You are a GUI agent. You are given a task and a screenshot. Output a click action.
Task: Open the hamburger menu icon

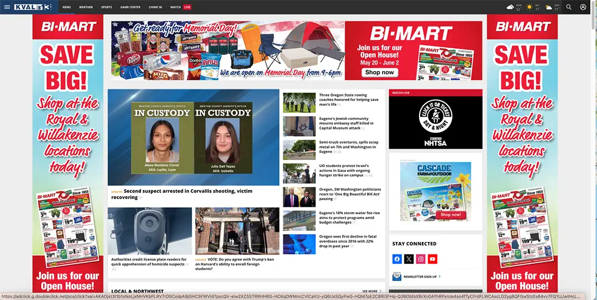tap(7, 7)
